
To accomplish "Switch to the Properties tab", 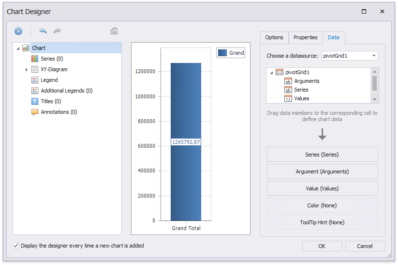I will click(x=305, y=37).
